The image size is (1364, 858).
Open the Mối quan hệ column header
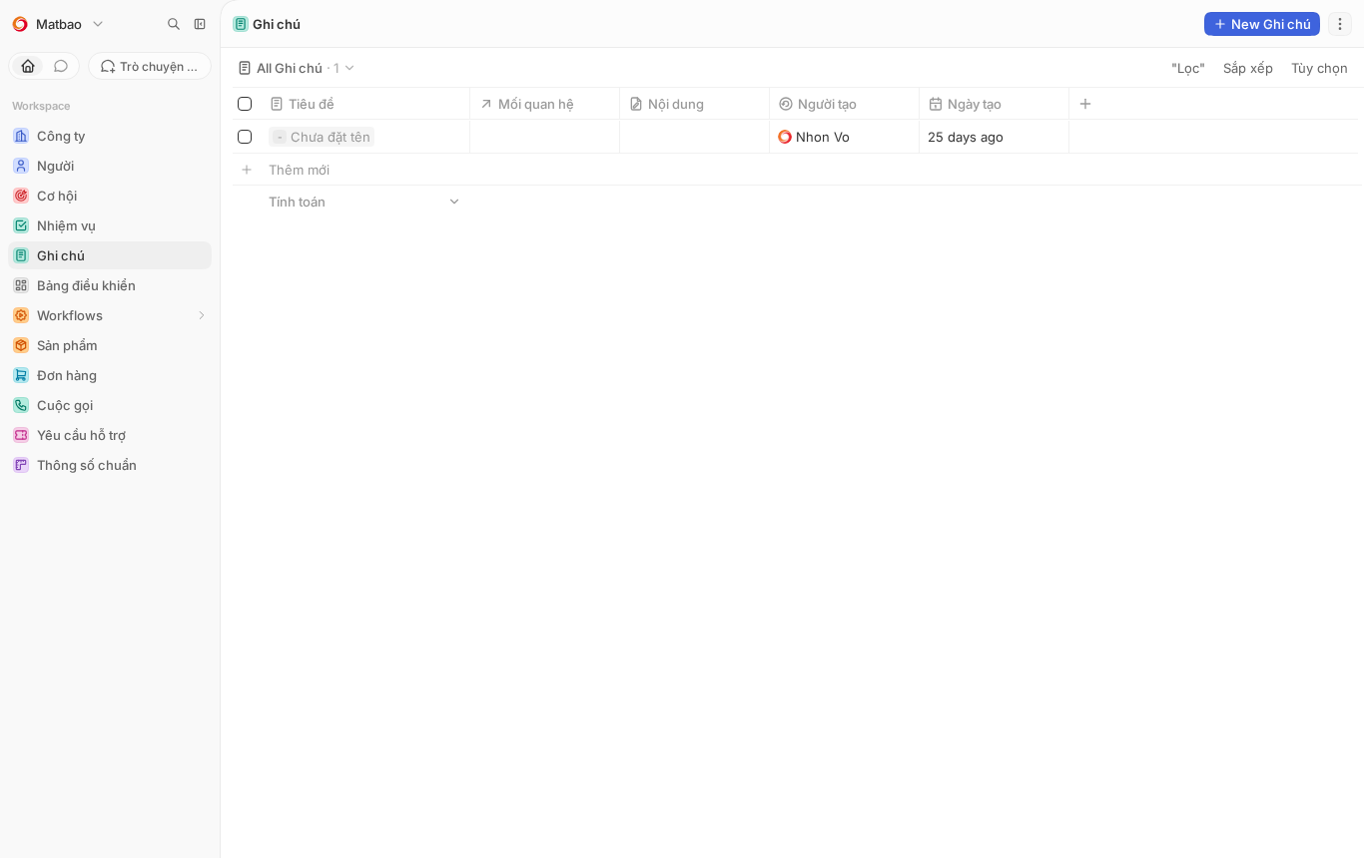pyautogui.click(x=545, y=104)
